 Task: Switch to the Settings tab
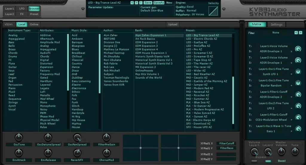tap(276, 24)
